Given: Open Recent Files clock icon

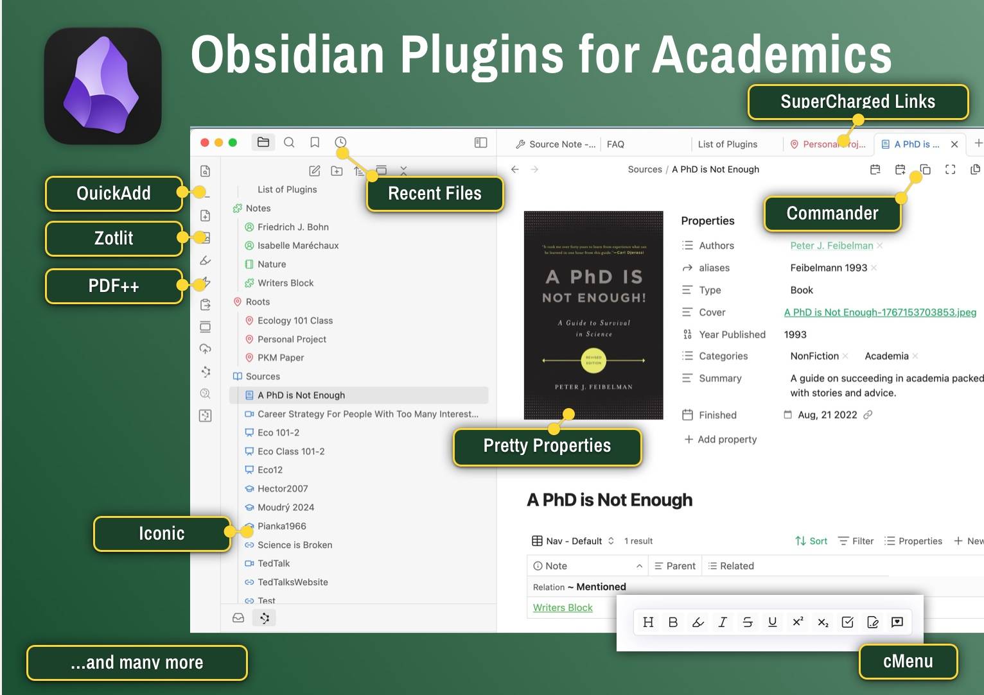Looking at the screenshot, I should coord(340,142).
